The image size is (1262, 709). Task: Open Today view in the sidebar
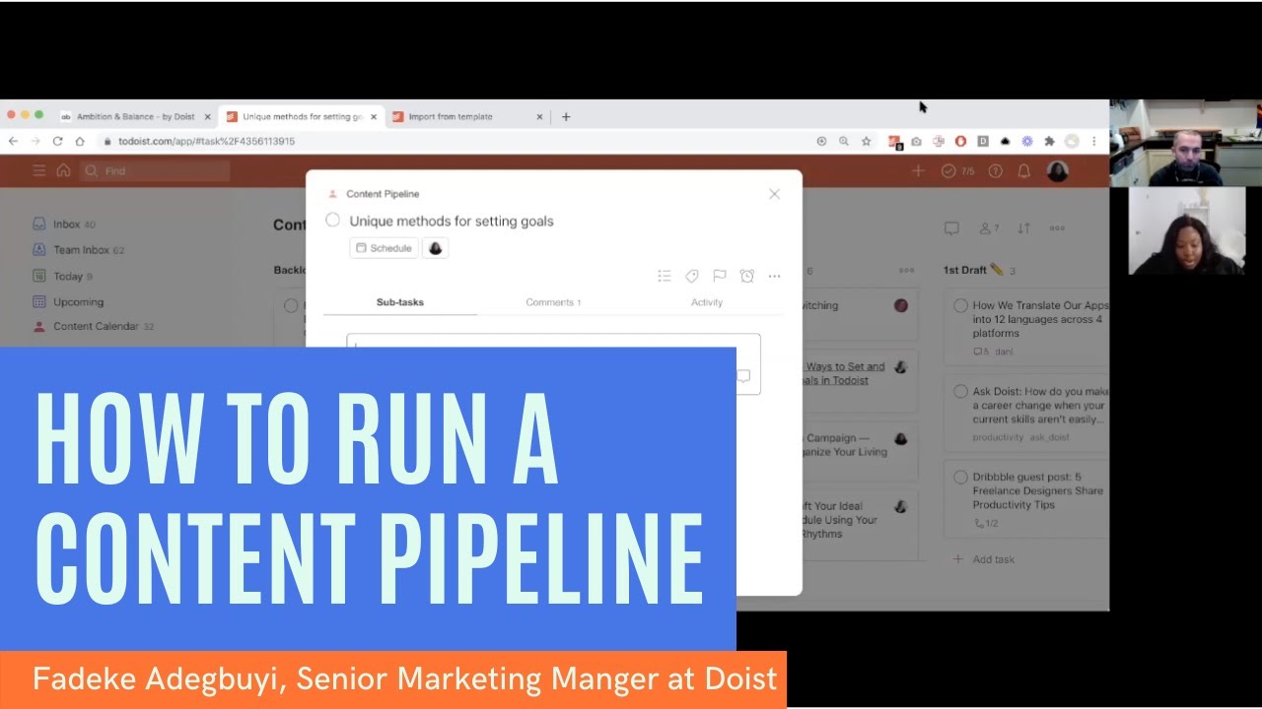point(63,277)
